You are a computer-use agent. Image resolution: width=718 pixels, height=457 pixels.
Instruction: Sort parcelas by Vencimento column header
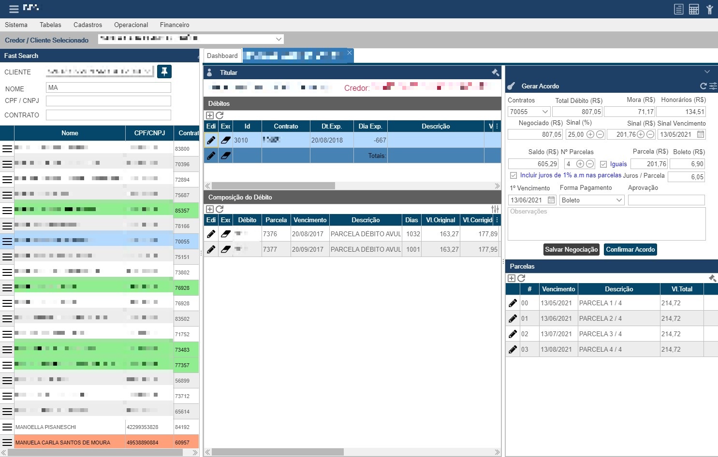coord(558,289)
